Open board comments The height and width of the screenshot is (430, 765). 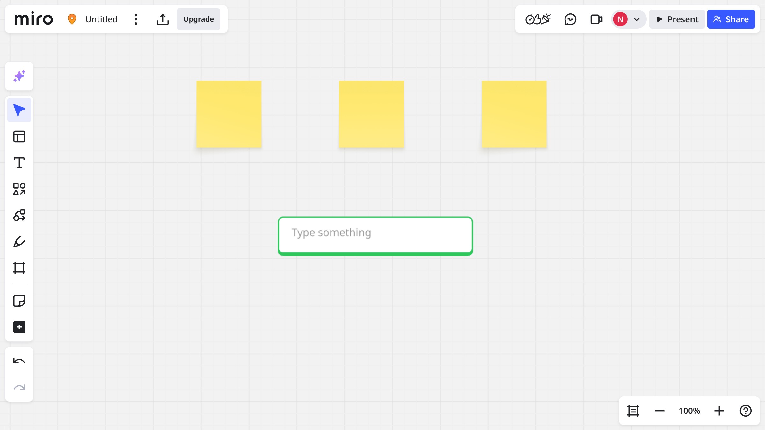(570, 19)
